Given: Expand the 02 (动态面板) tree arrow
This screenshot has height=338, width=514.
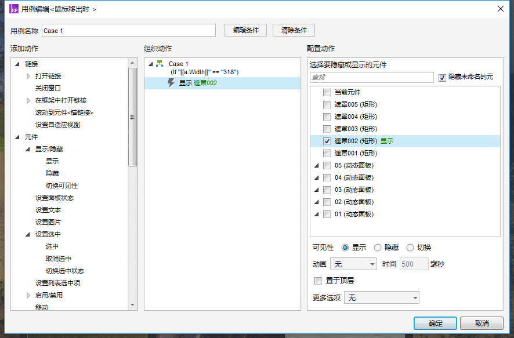Looking at the screenshot, I should tap(316, 202).
